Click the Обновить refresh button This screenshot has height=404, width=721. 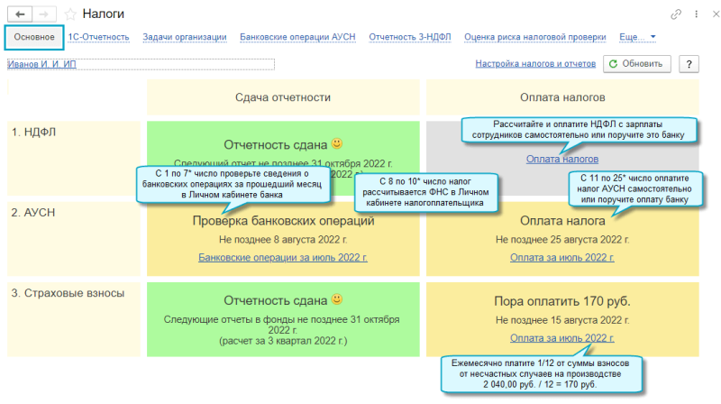click(x=637, y=64)
